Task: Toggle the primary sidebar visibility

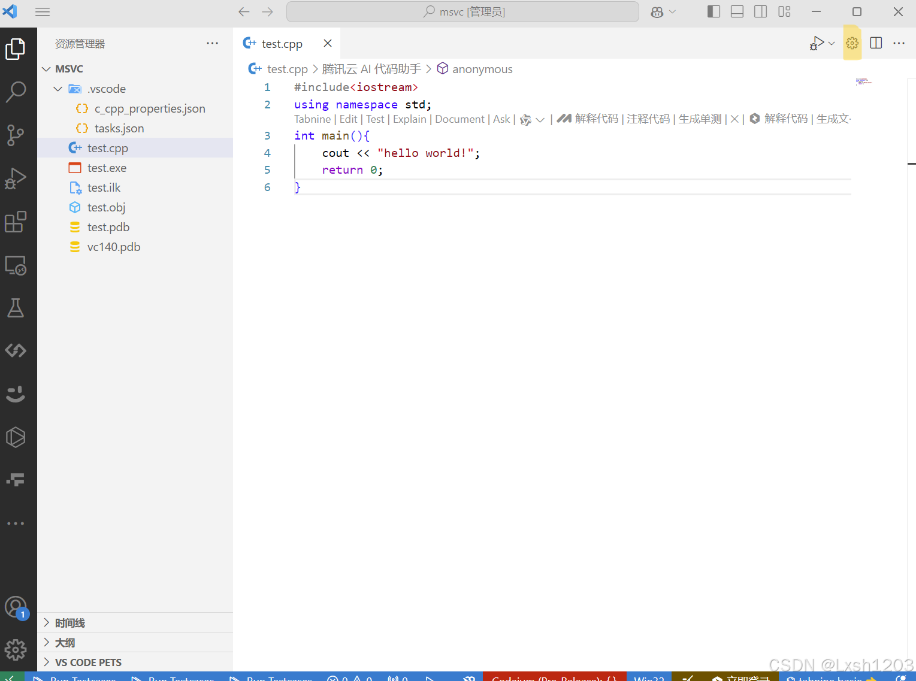Action: (x=714, y=11)
